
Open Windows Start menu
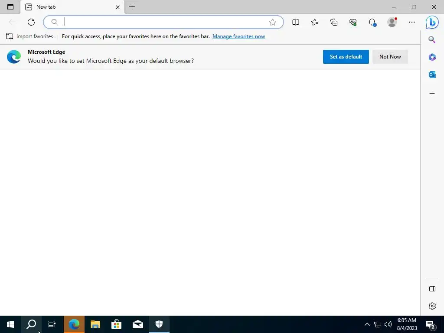(x=10, y=324)
